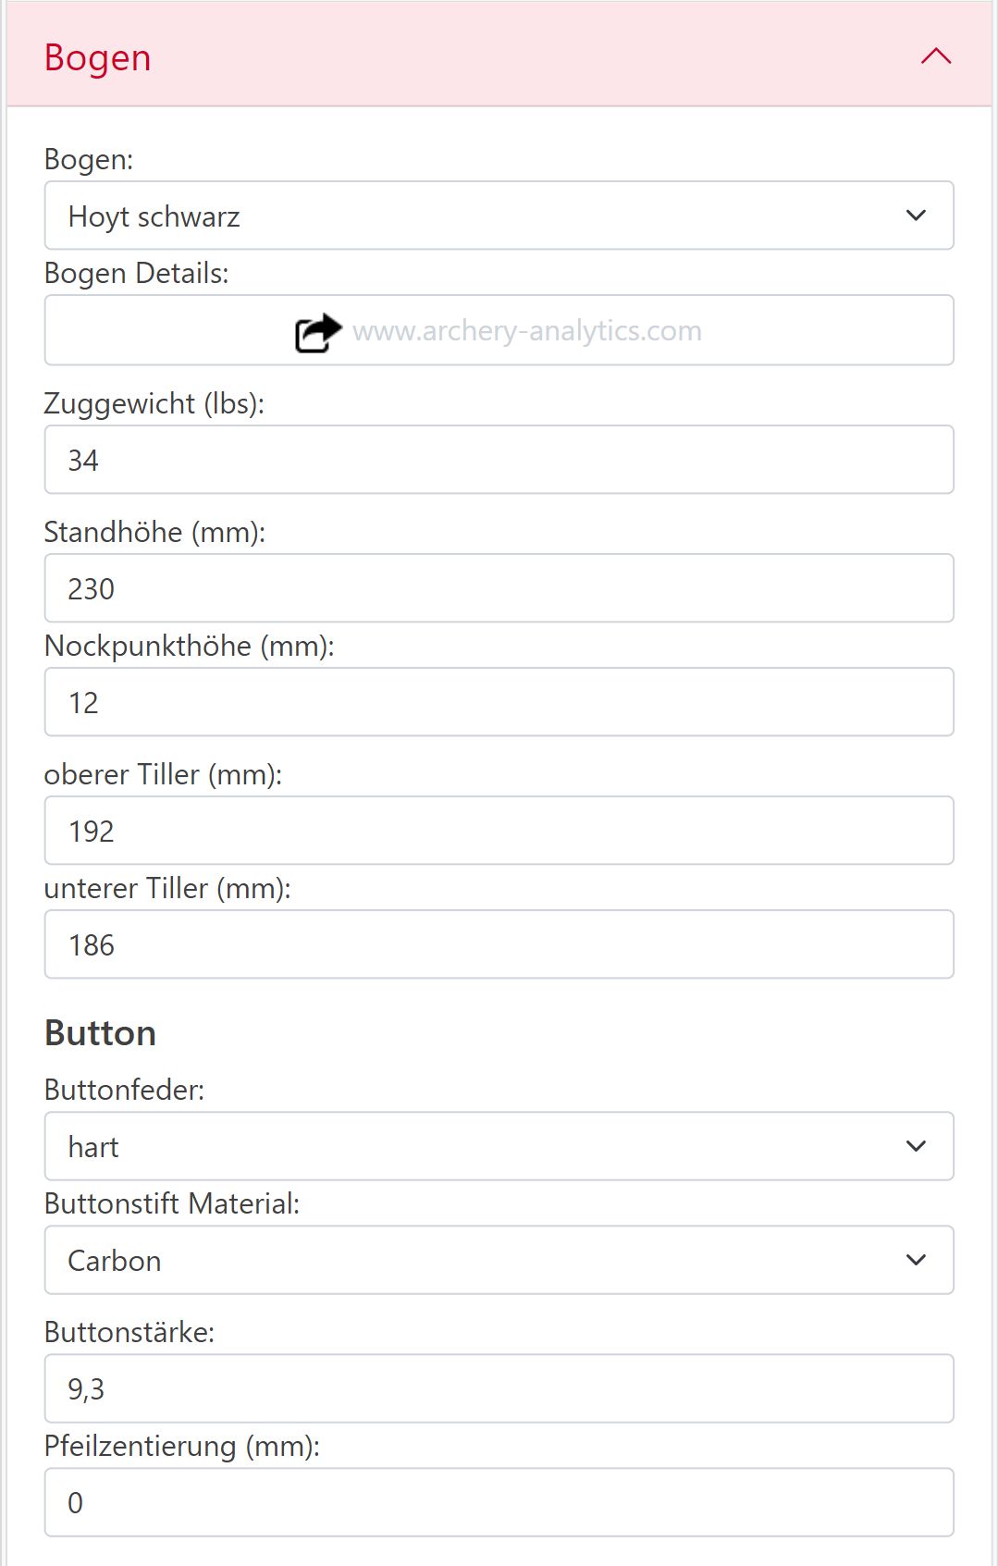Edit the unterer Tiller value 186
998x1566 pixels.
pos(499,944)
